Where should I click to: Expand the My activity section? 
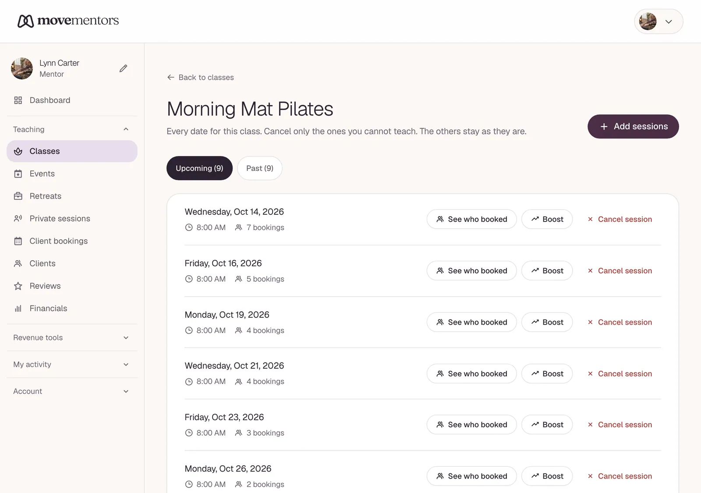[x=72, y=365]
